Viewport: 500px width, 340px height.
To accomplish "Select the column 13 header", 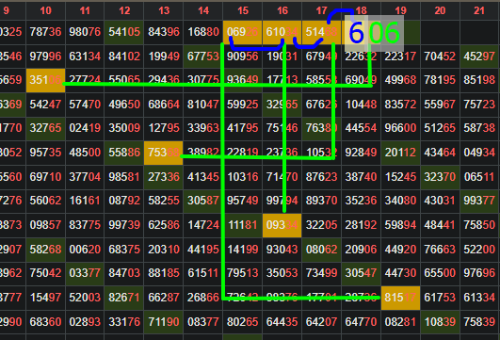I will pos(164,10).
